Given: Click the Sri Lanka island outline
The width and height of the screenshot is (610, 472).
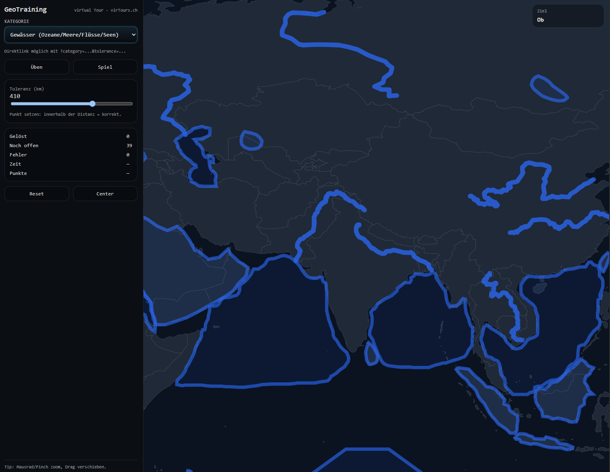Looking at the screenshot, I should click(x=372, y=354).
